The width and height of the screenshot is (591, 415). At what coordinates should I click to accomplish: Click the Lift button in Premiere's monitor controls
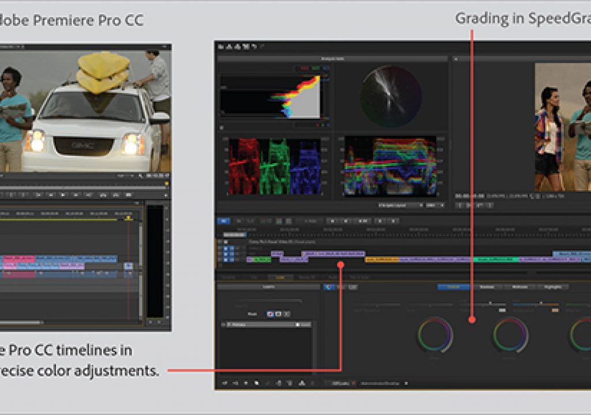coord(103,195)
